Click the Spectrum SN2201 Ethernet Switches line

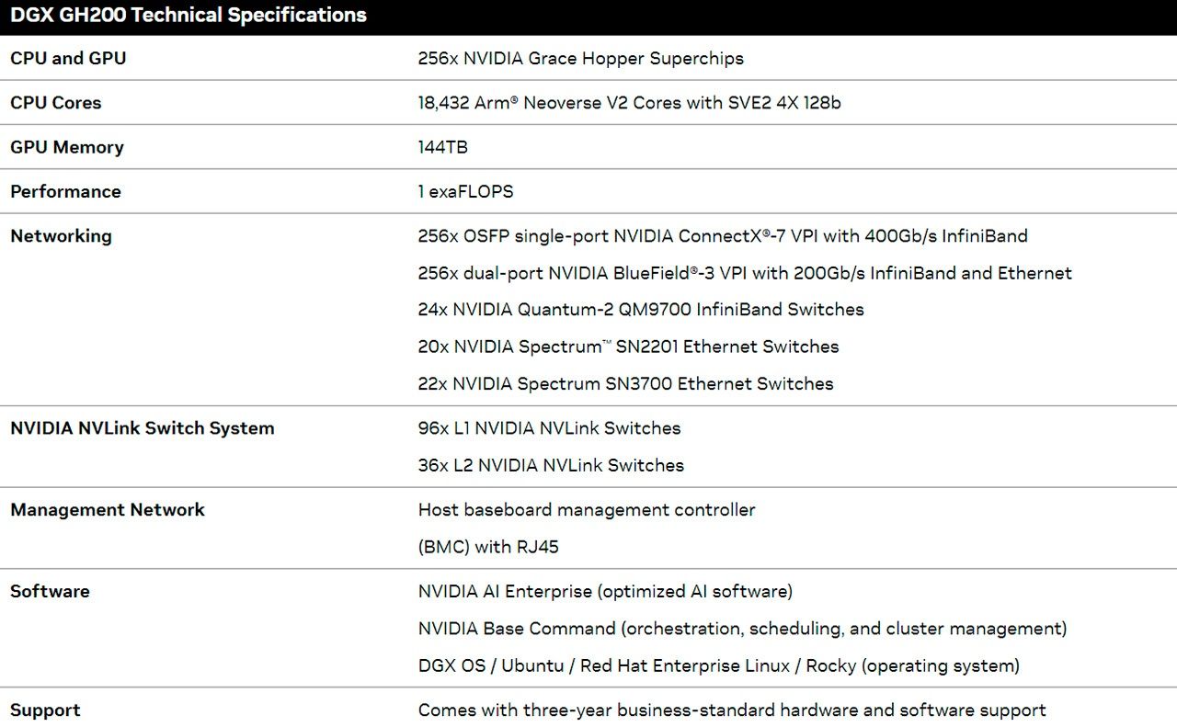[x=628, y=346]
